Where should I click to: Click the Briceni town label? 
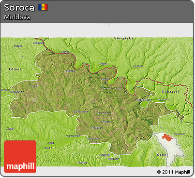[x=18, y=46]
